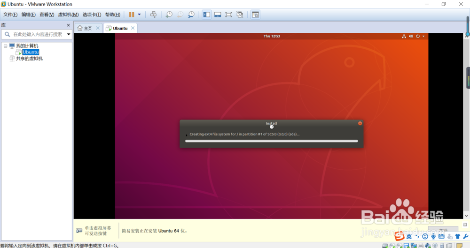Screen dimensions: 470x248
Task: Open the power options dropdown arrow
Action: [x=140, y=15]
